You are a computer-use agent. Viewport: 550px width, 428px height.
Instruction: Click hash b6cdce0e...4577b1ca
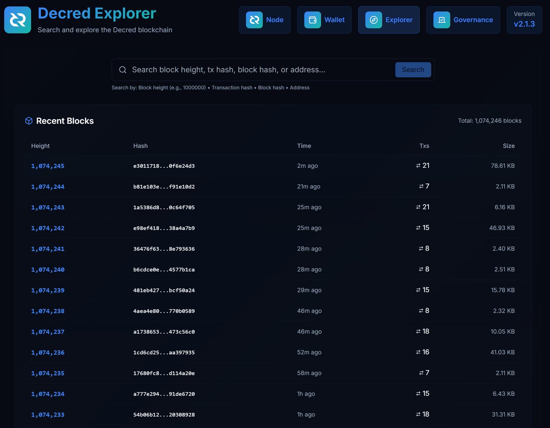point(164,269)
